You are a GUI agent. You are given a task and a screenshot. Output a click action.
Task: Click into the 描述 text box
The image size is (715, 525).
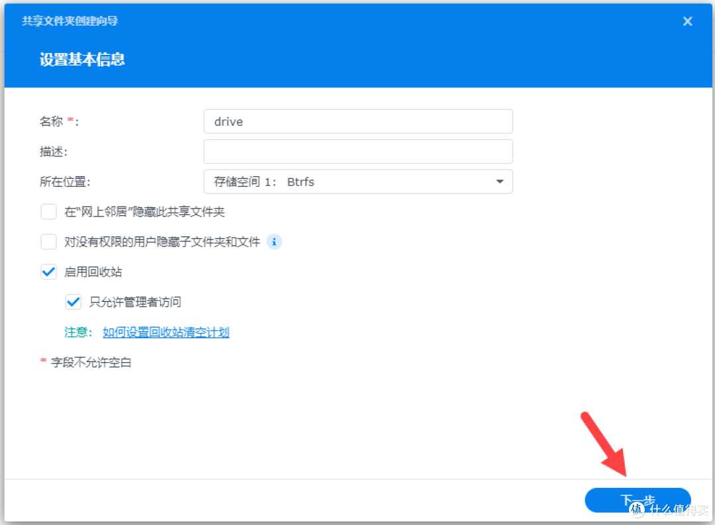click(x=358, y=152)
